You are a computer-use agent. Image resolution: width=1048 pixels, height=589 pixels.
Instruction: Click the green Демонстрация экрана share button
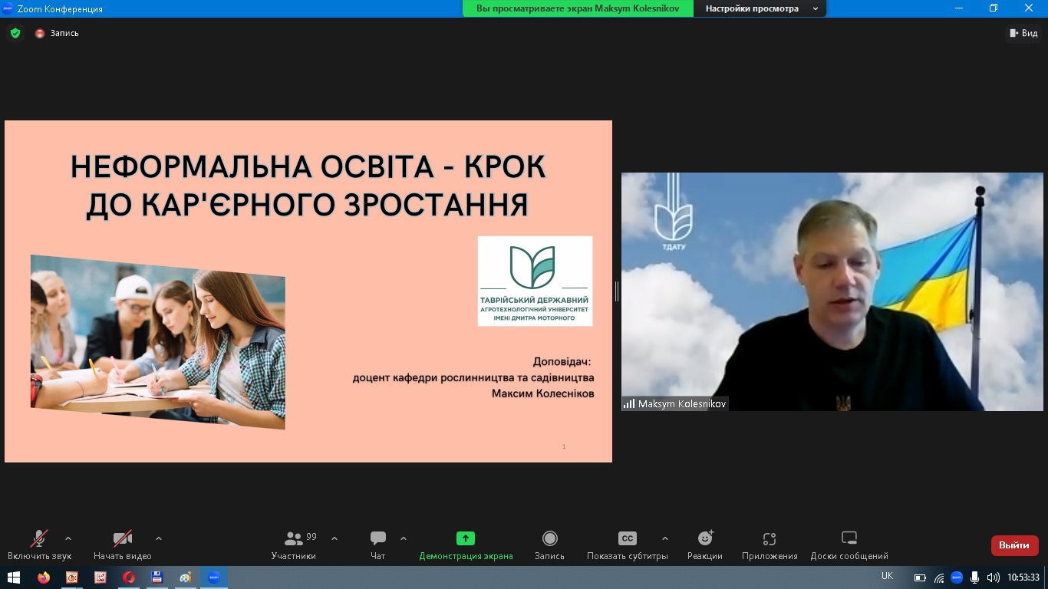pyautogui.click(x=466, y=545)
